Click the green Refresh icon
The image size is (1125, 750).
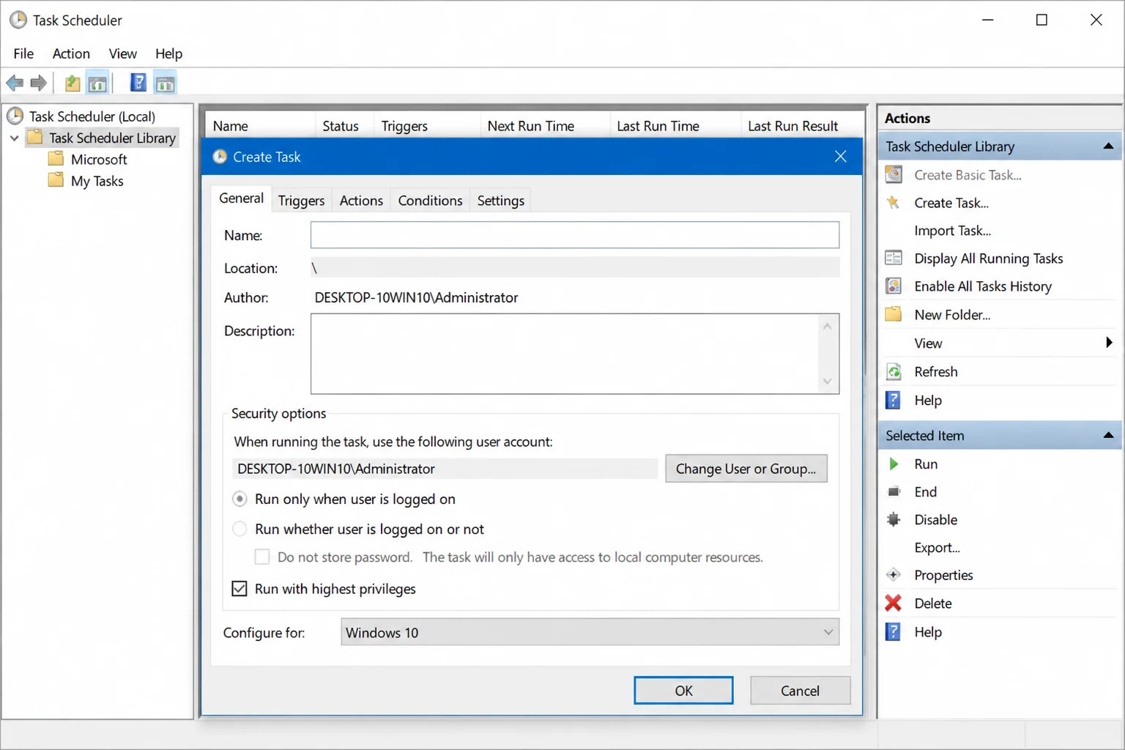click(894, 371)
